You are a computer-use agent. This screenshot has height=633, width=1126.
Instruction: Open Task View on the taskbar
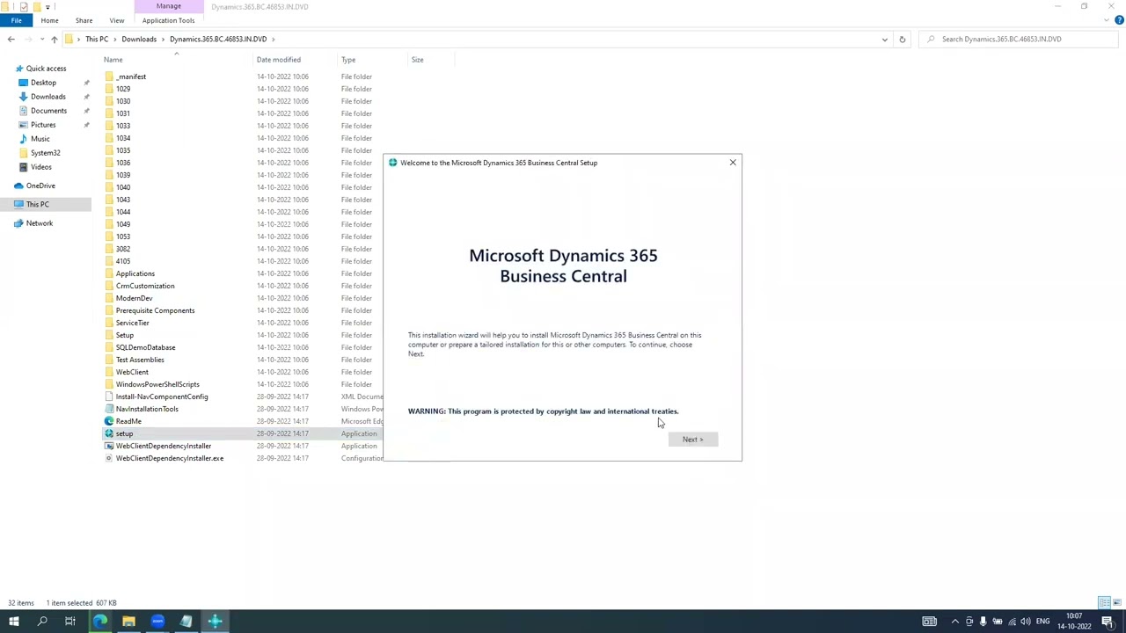coord(70,622)
